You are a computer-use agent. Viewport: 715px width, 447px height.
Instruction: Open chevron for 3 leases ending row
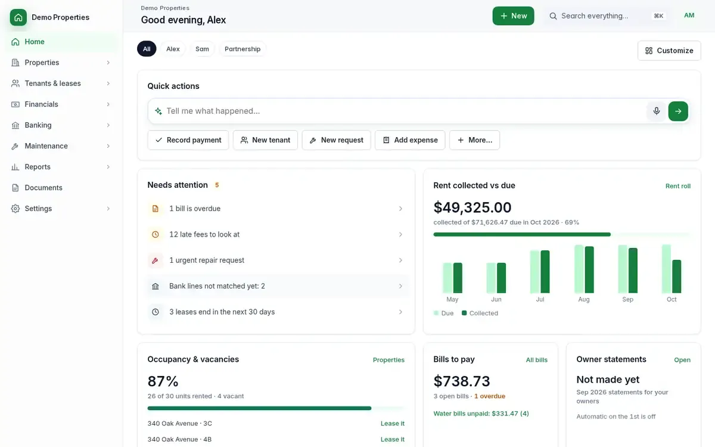(x=400, y=312)
